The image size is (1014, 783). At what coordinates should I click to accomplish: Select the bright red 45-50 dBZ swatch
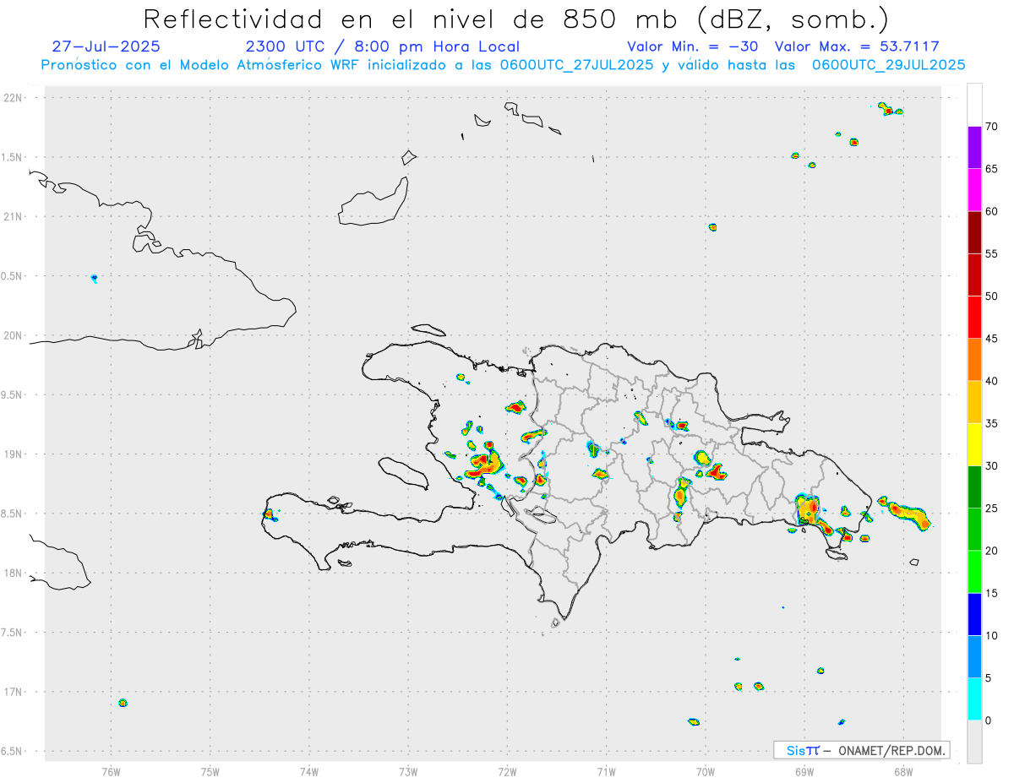coord(974,318)
